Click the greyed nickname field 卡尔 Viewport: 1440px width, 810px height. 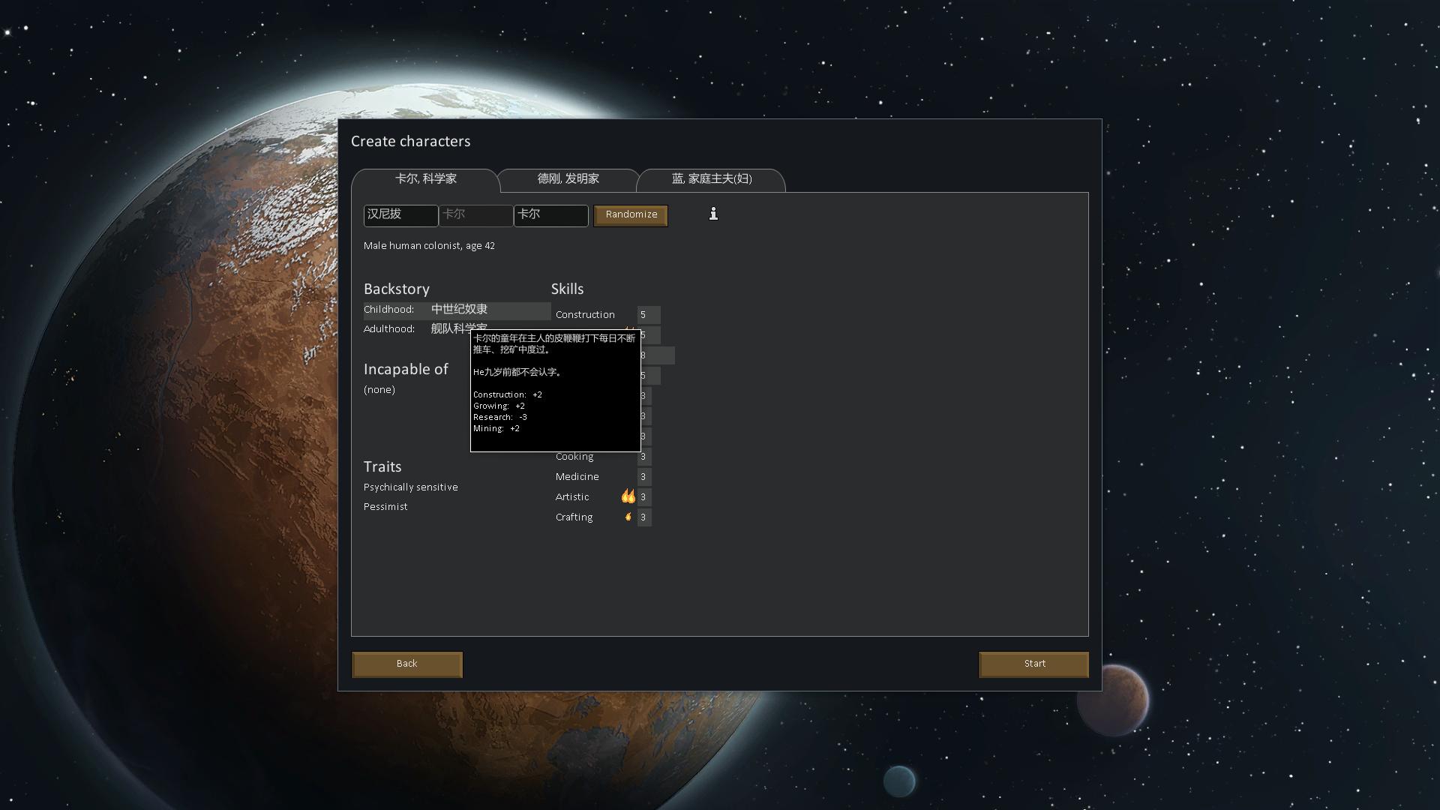pyautogui.click(x=476, y=215)
